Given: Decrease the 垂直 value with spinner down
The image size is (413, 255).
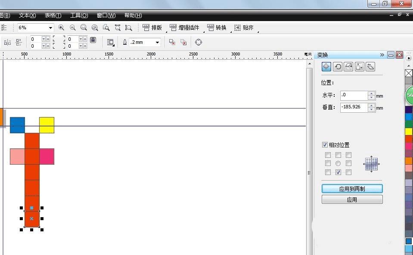Looking at the screenshot, I should 371,109.
